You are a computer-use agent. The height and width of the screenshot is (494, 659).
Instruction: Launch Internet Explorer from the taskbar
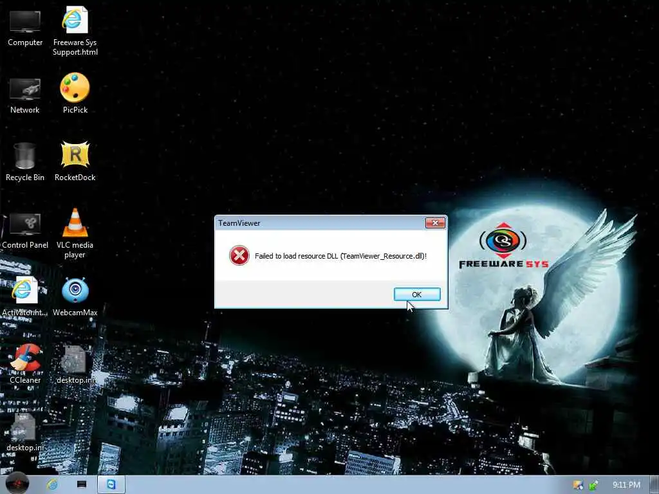pos(52,484)
